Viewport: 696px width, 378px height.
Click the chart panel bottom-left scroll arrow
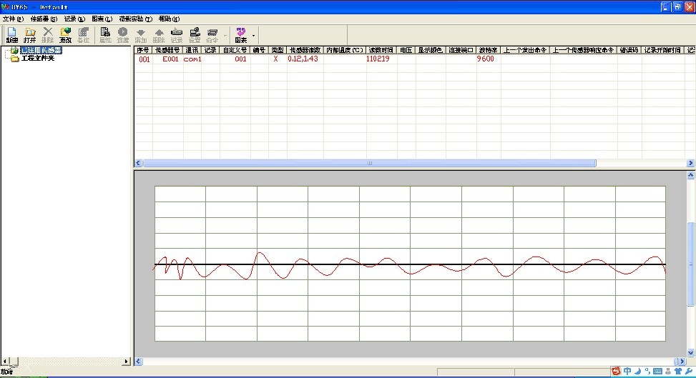pos(138,362)
